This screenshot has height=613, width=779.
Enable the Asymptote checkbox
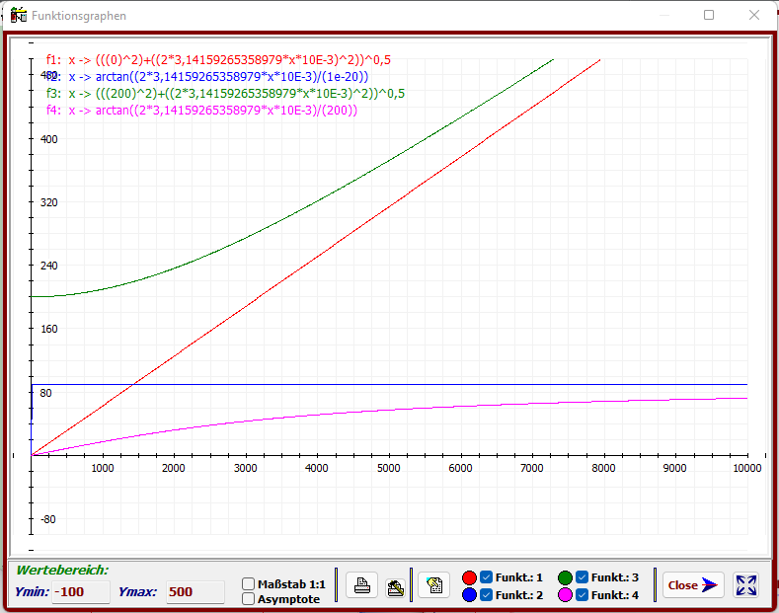point(249,598)
